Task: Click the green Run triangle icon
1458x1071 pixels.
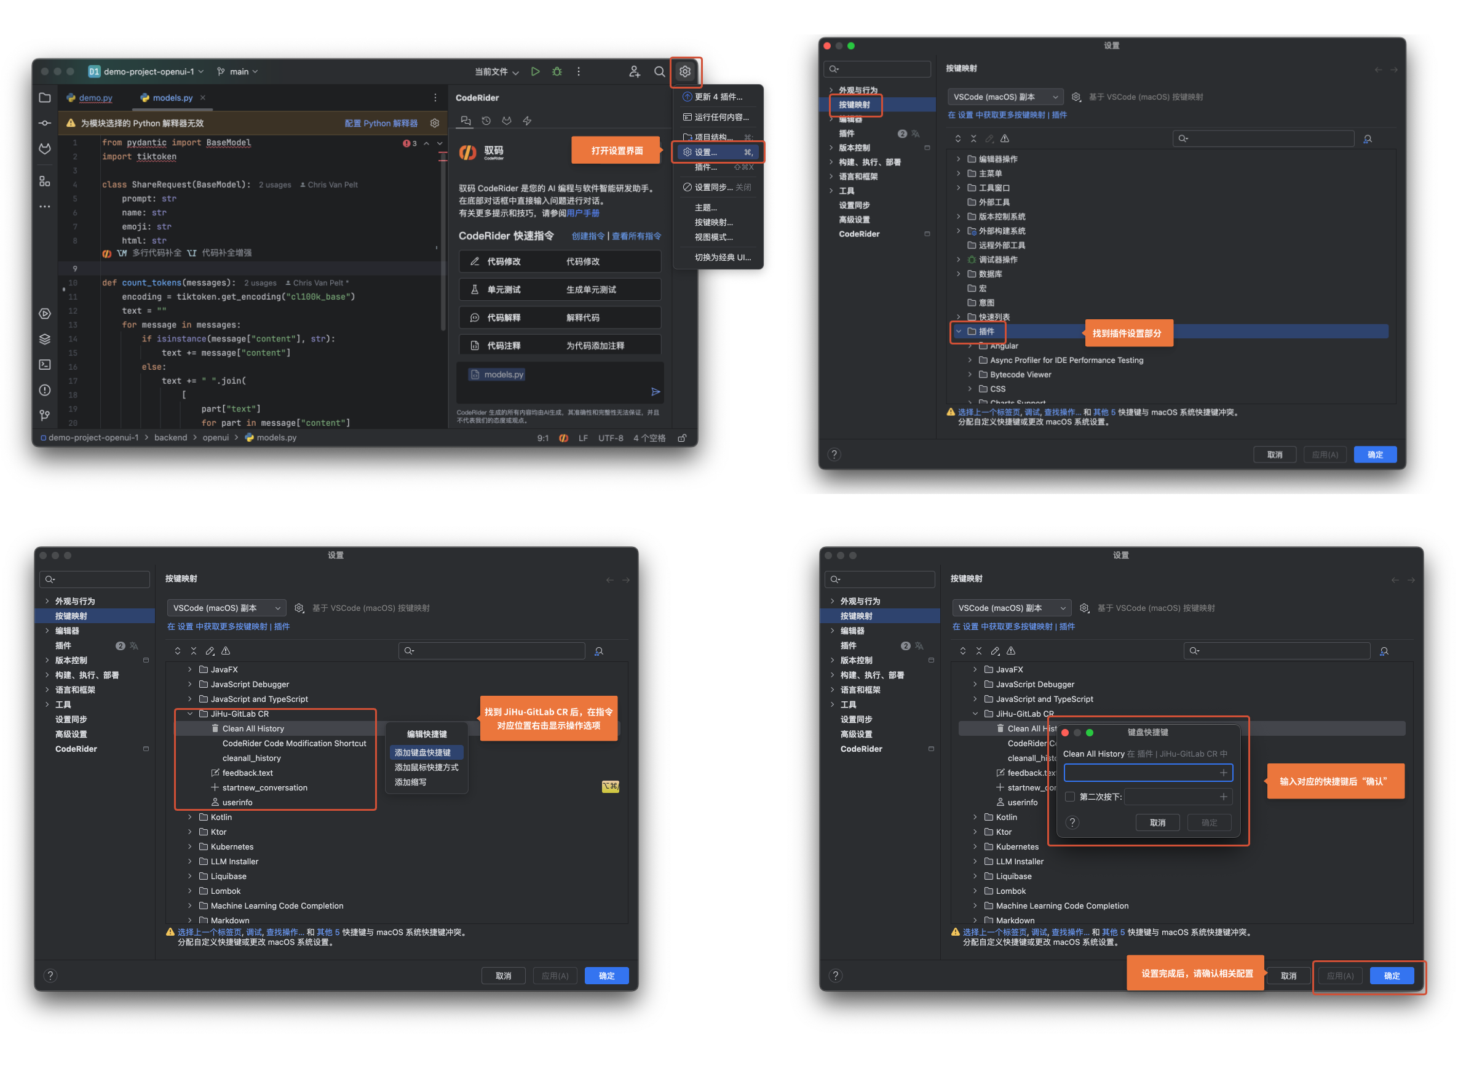Action: [x=534, y=71]
